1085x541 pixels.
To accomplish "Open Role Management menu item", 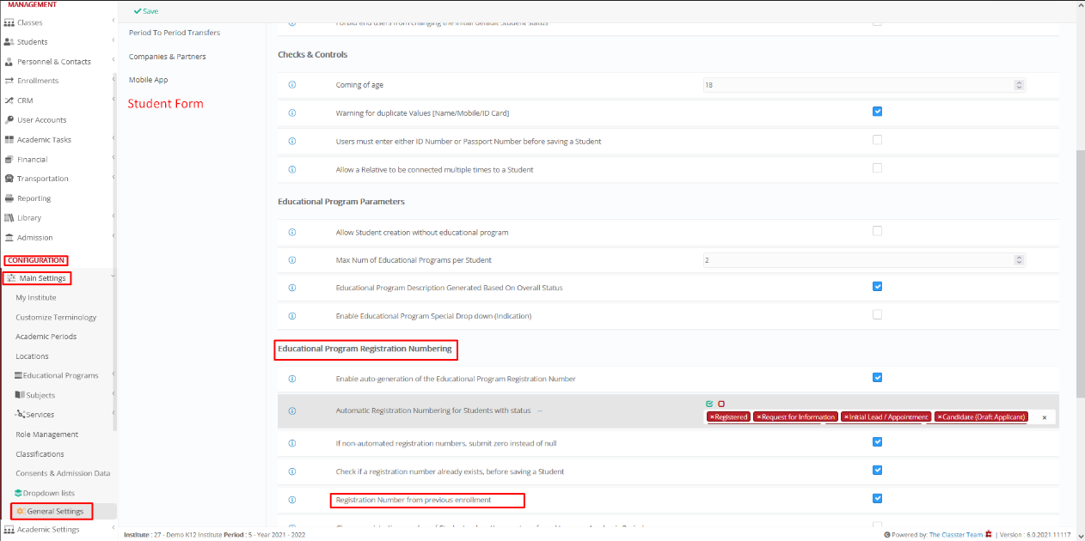I will [x=47, y=435].
